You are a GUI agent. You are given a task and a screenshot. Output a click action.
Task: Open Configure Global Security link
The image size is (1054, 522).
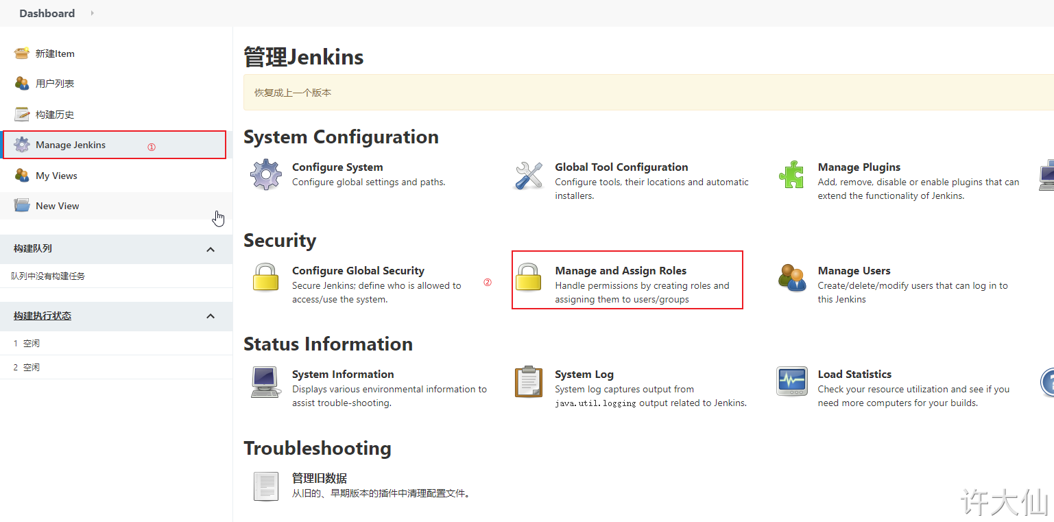tap(358, 270)
